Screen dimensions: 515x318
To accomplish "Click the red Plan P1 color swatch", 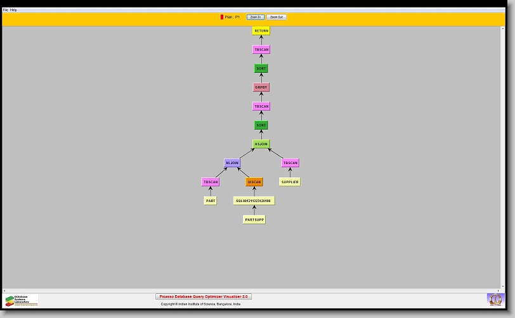I will coord(222,17).
